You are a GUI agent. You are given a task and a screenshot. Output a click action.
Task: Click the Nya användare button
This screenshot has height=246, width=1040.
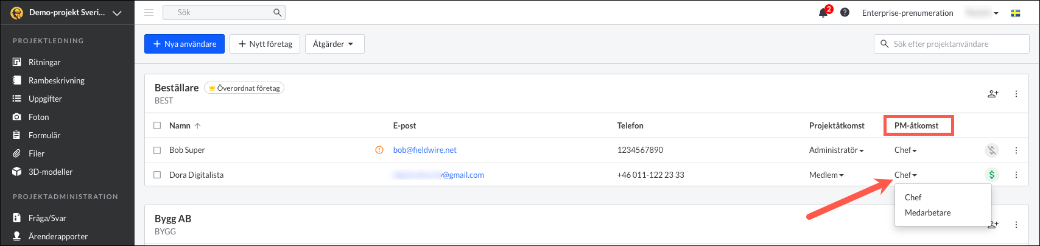[184, 44]
